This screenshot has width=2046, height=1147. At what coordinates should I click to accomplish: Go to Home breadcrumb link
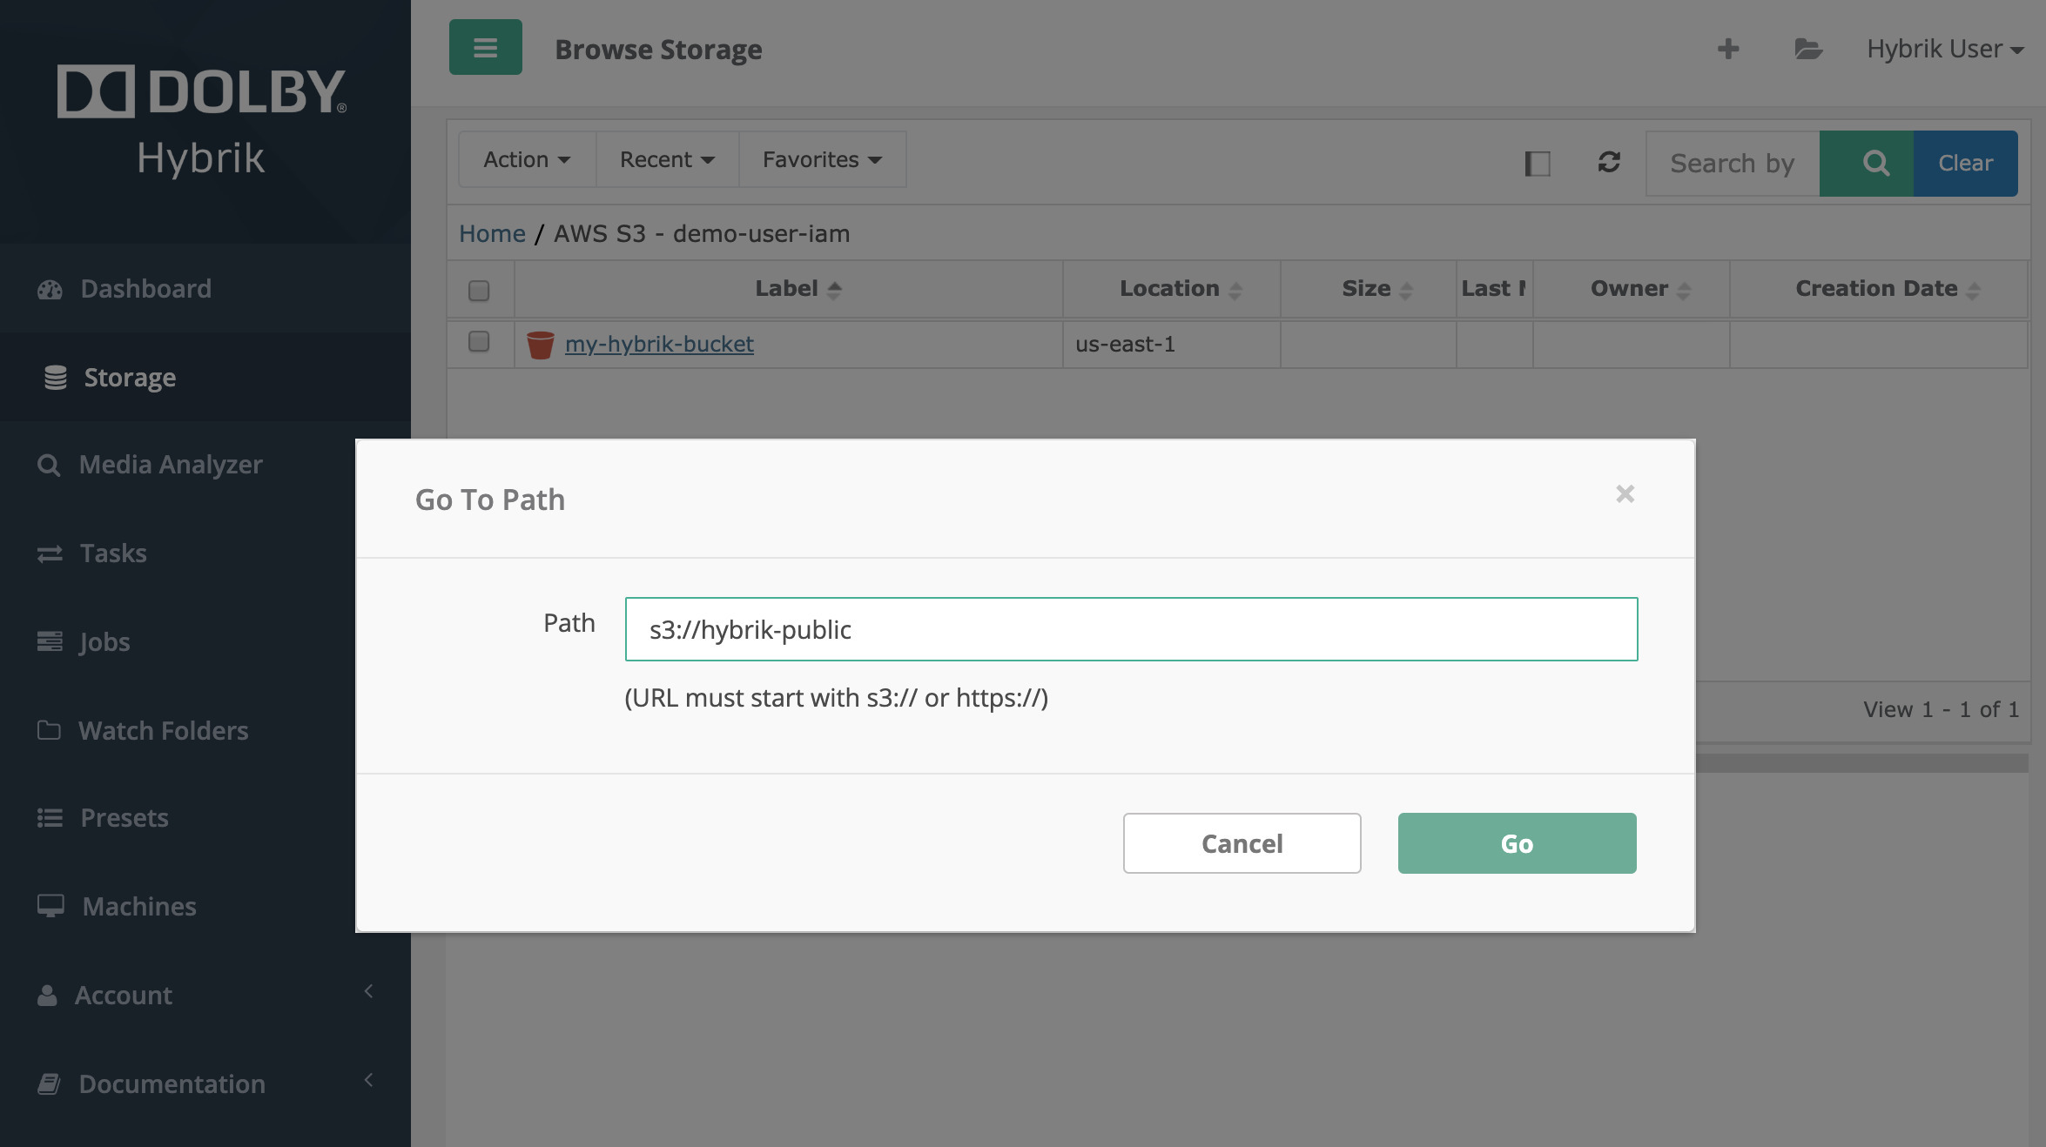tap(492, 233)
